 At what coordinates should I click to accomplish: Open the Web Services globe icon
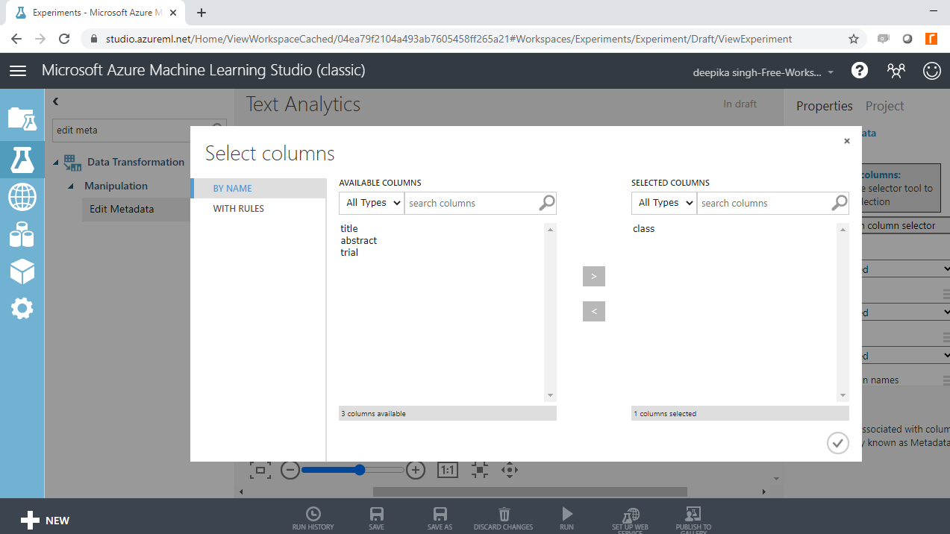(x=22, y=197)
